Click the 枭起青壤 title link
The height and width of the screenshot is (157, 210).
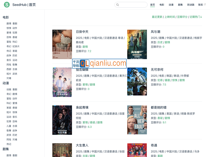click(x=82, y=107)
